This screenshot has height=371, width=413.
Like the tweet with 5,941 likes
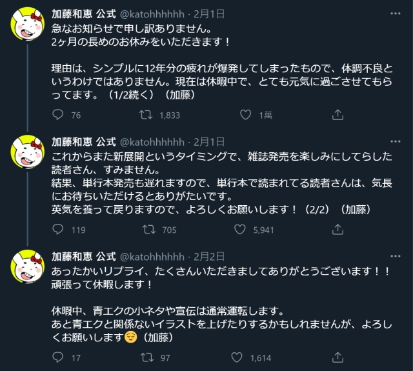[245, 229]
